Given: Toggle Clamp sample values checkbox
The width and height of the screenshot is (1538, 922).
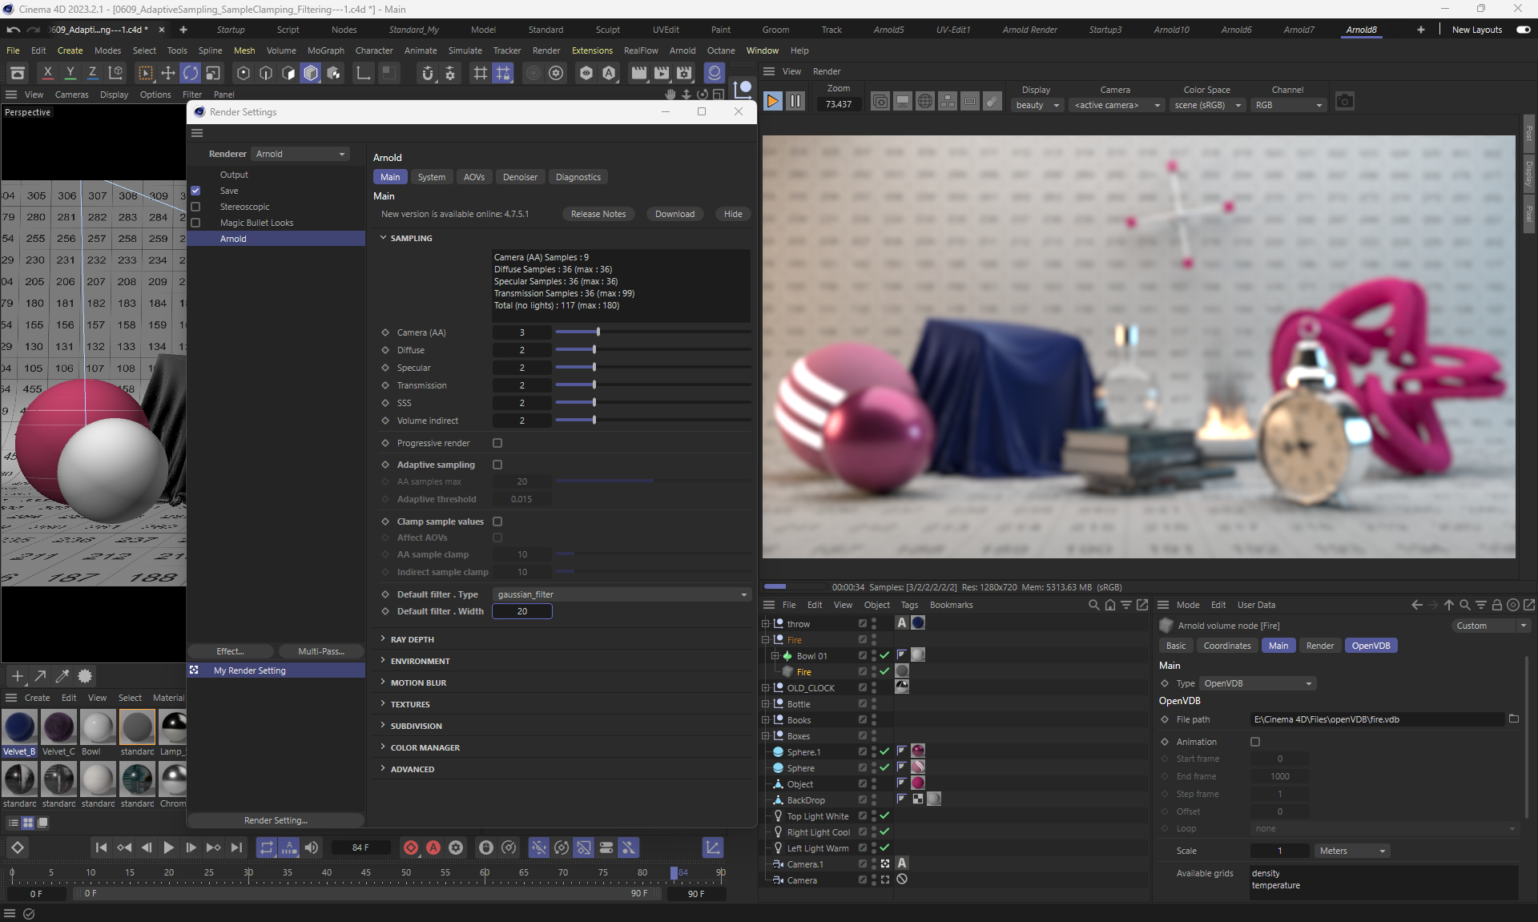Looking at the screenshot, I should tap(497, 521).
